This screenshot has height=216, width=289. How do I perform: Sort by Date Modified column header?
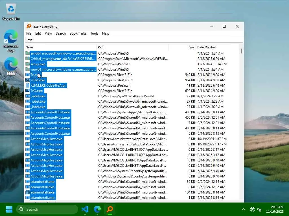(x=217, y=47)
